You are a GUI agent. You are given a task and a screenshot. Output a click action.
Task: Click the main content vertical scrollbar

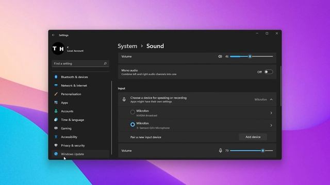[280, 86]
